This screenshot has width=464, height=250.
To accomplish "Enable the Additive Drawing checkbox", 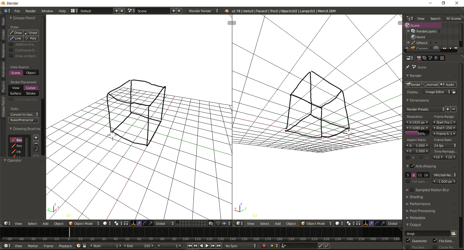I will point(11,44).
